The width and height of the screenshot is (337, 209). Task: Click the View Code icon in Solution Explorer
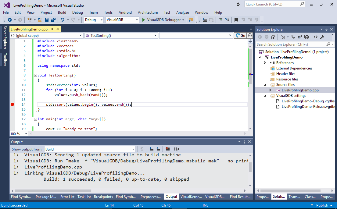tap(316, 37)
